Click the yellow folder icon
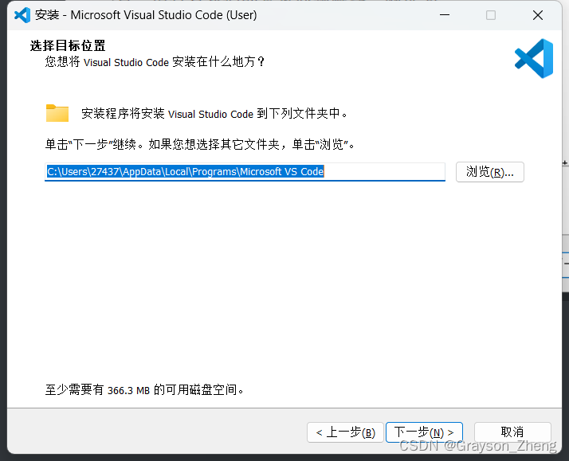 57,113
